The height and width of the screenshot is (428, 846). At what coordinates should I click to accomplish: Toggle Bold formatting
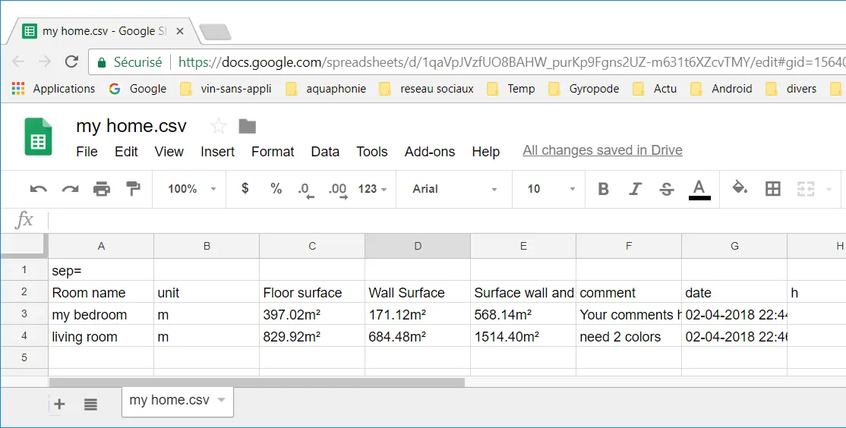(603, 189)
